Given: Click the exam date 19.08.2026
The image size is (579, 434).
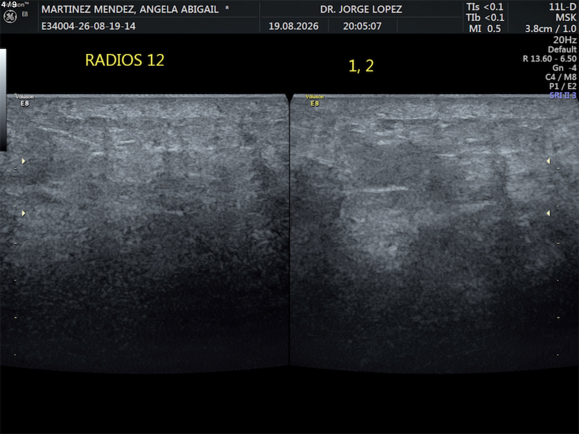Looking at the screenshot, I should pyautogui.click(x=293, y=26).
